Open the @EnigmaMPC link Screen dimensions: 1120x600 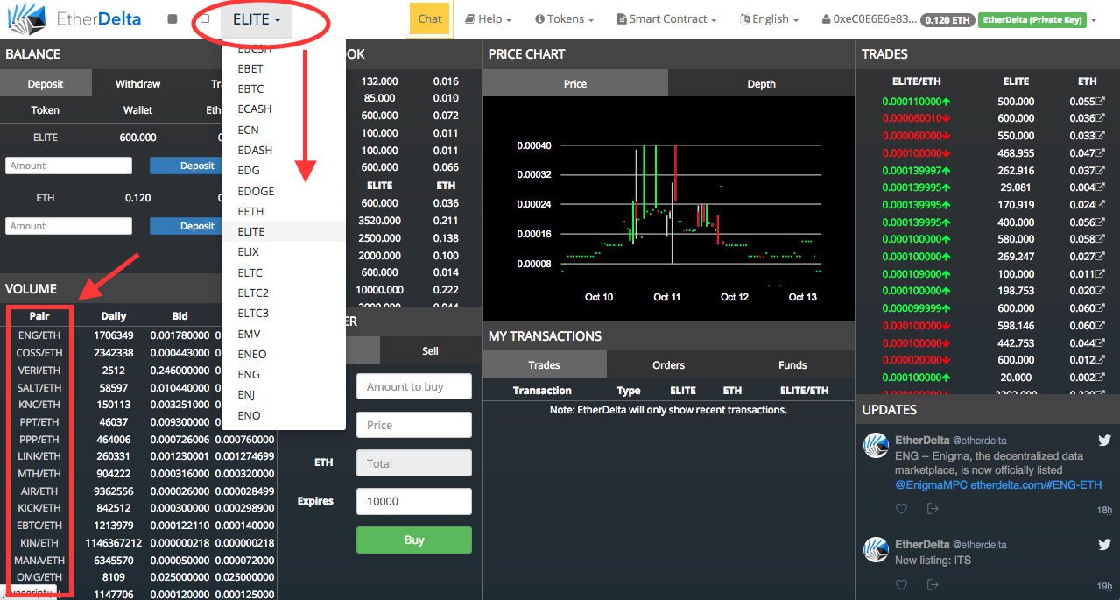pos(931,484)
